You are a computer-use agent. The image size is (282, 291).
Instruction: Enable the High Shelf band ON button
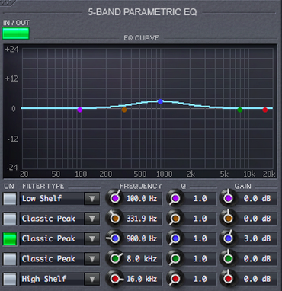[10, 279]
